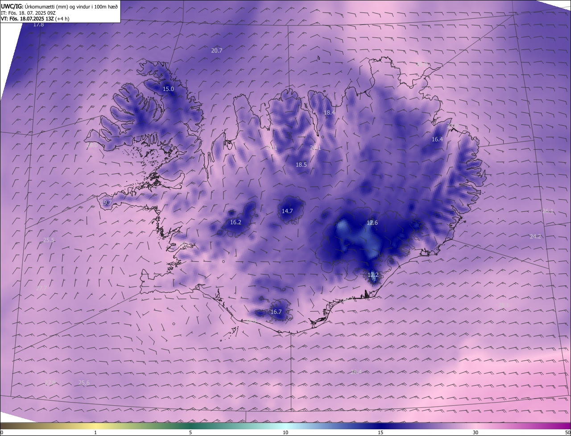Viewport: 571px width, 436px height.
Task: Click the 10 tick on the colour scale
Action: pos(285,432)
